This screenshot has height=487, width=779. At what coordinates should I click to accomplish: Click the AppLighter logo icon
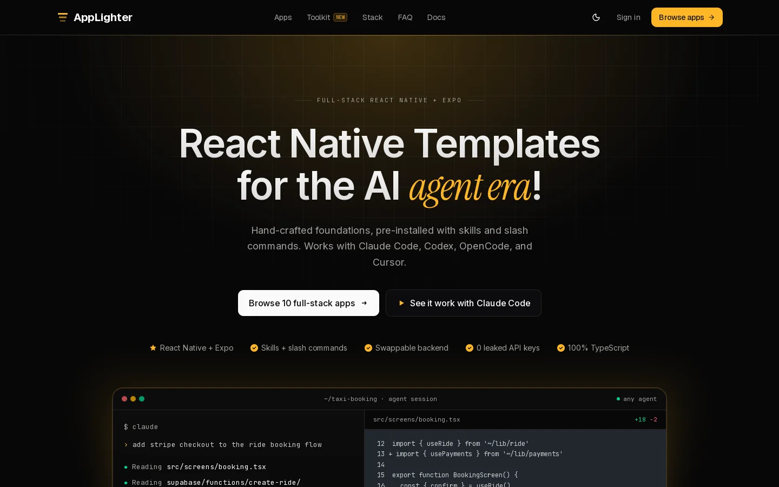(63, 17)
